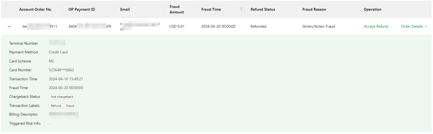Select the Not chargeback status tag
This screenshot has height=134, width=433.
(x=62, y=97)
